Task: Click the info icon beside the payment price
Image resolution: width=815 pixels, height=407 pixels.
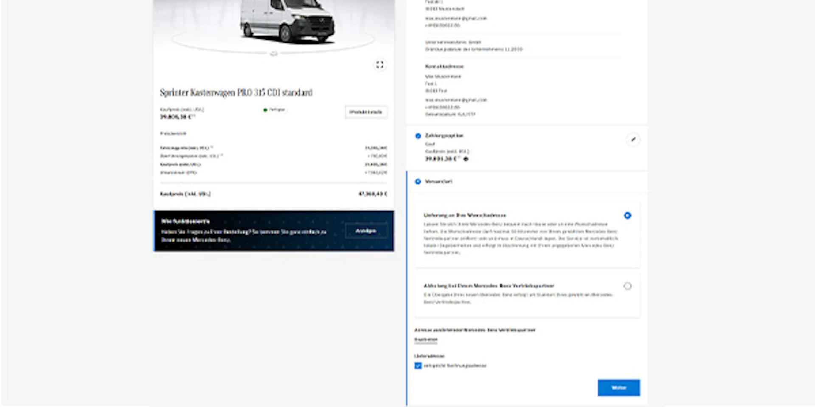Action: (466, 159)
